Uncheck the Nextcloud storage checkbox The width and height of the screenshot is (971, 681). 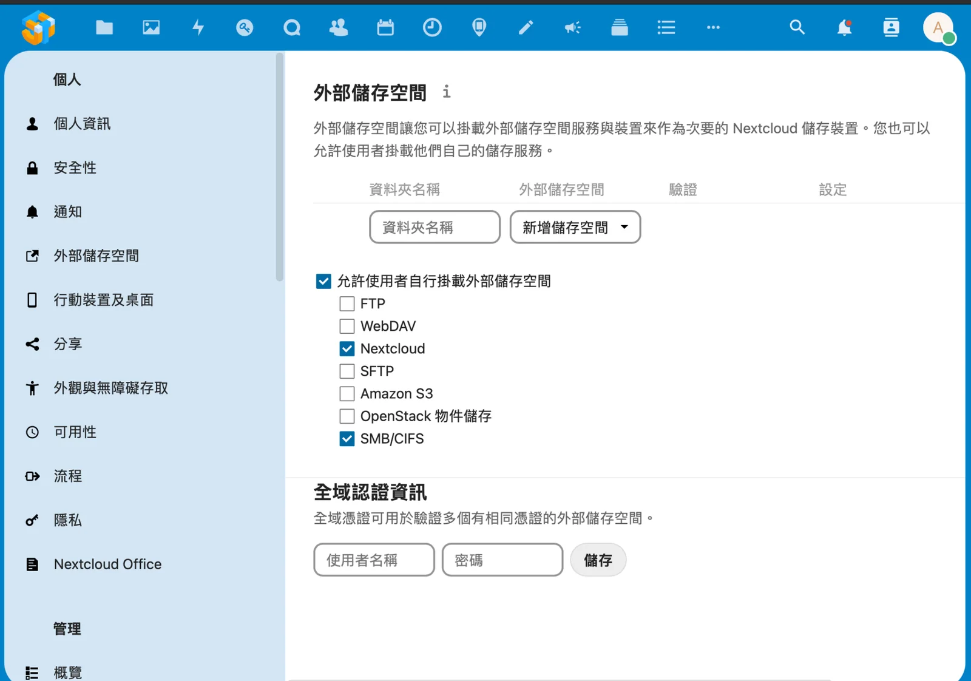tap(347, 348)
